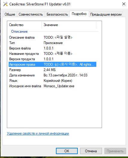Click the Применить button
Screen dimensions: 128x158
(x=115, y=151)
